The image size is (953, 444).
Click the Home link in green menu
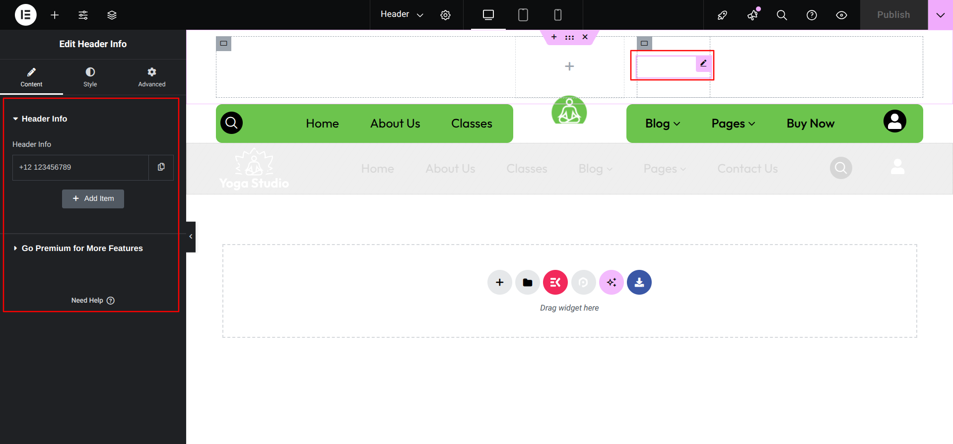click(x=322, y=124)
